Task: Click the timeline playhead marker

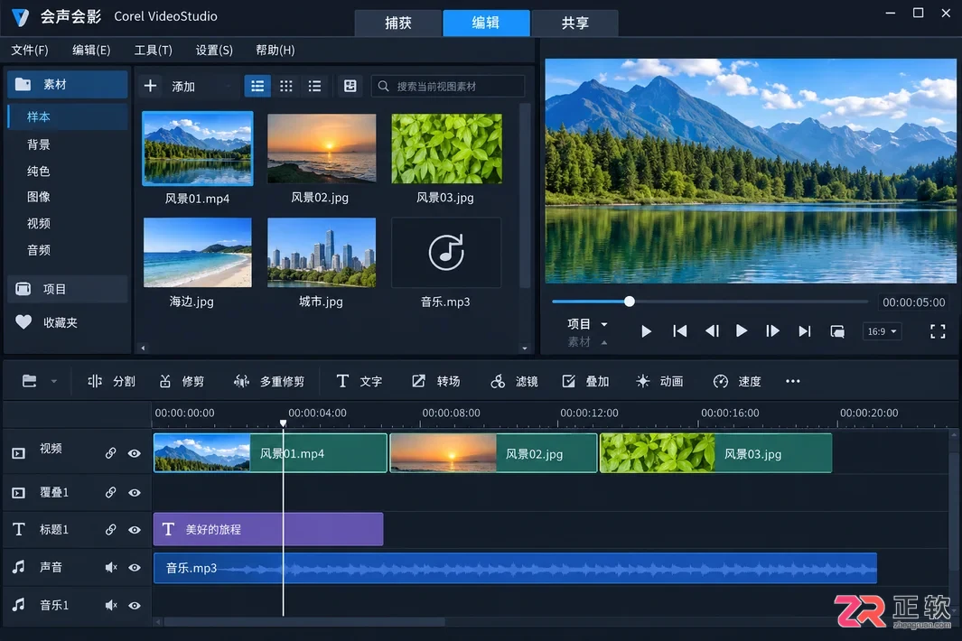Action: (283, 423)
